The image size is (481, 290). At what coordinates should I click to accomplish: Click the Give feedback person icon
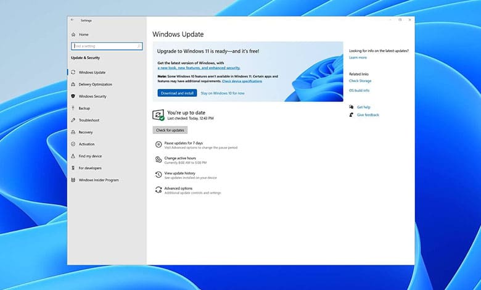click(351, 115)
